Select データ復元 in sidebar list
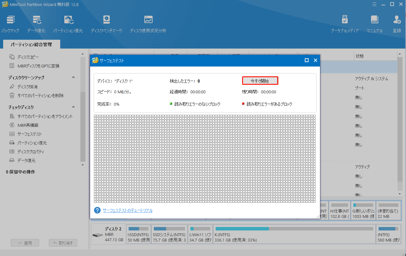406x256 pixels. (x=22, y=160)
